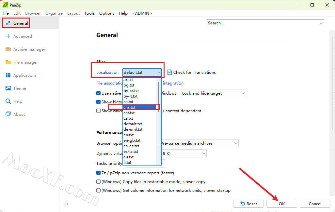The width and height of the screenshot is (335, 212).
Task: Enable Copy files in restartable mode checkbox
Action: click(99, 181)
